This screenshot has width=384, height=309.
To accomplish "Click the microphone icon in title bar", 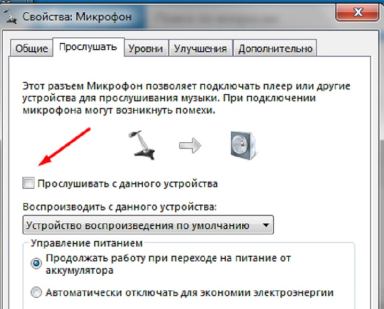I will pos(10,17).
